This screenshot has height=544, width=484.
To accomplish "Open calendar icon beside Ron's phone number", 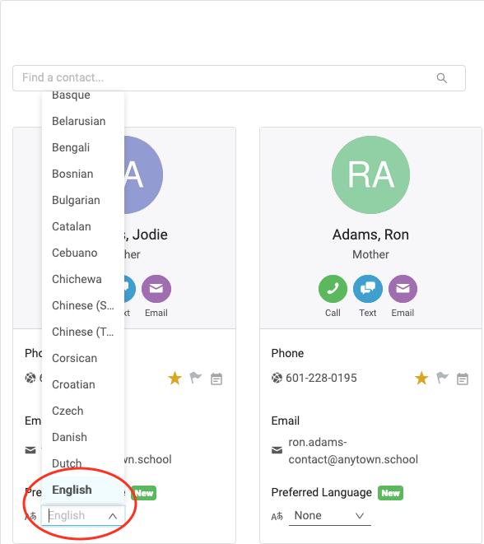I will pyautogui.click(x=462, y=379).
